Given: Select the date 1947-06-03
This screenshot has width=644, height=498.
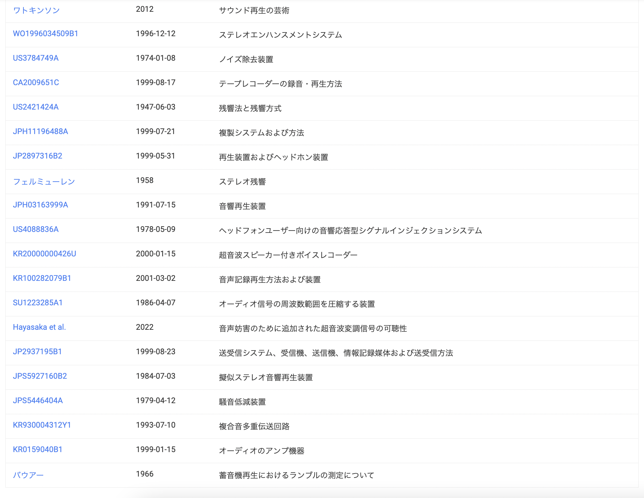Looking at the screenshot, I should pos(156,107).
